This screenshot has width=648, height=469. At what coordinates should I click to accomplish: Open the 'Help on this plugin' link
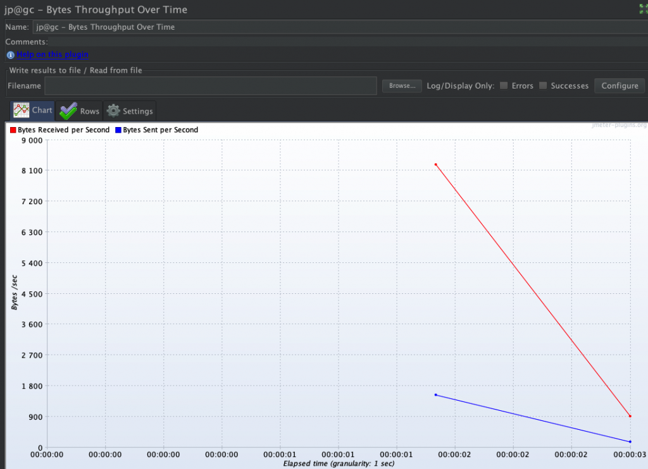pos(53,55)
